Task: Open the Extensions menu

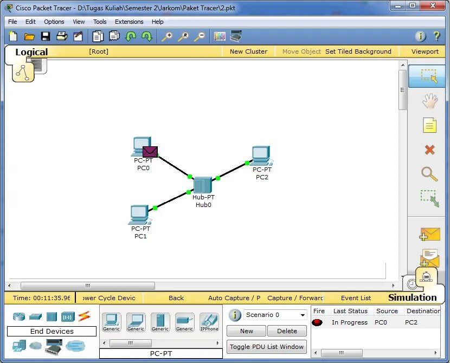Action: click(129, 22)
